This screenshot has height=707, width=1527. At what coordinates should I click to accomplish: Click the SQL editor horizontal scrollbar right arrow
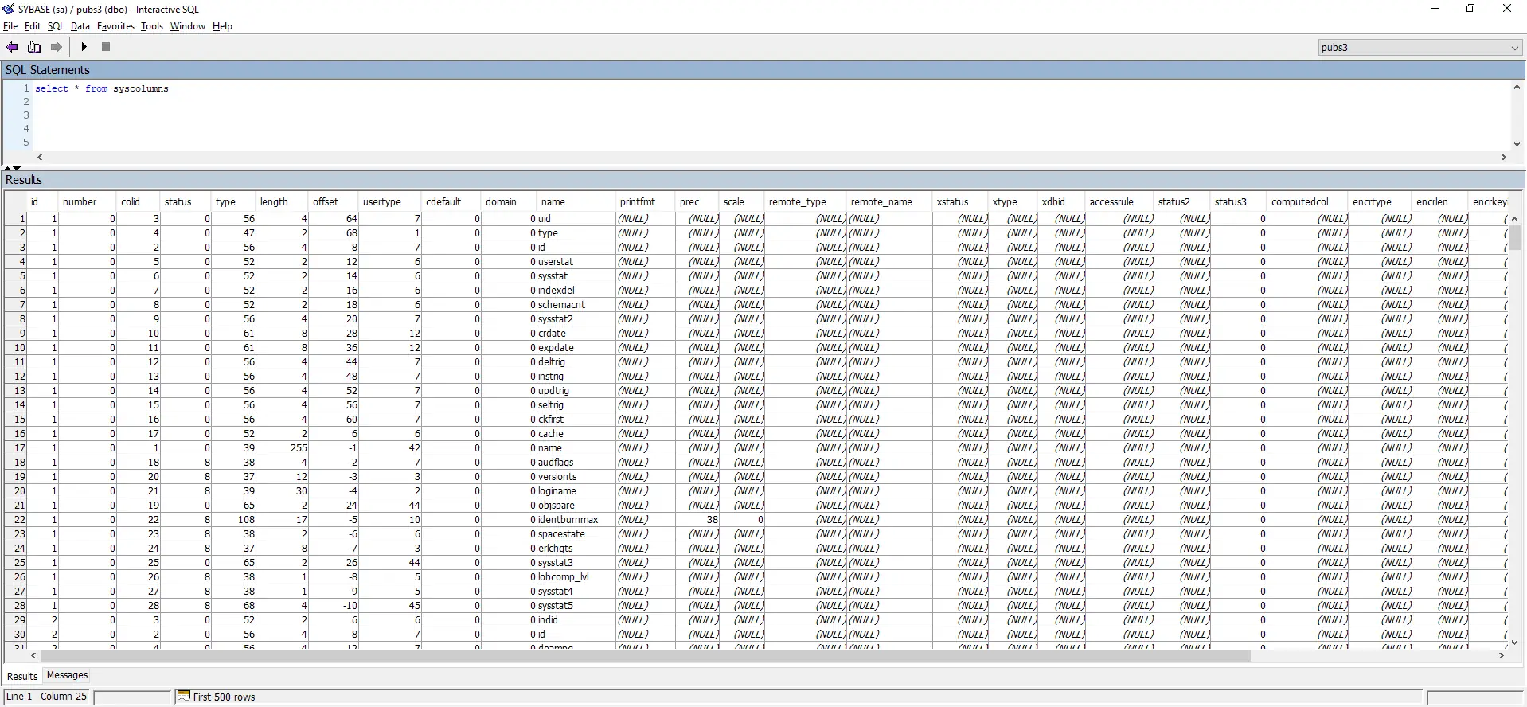(x=1504, y=158)
